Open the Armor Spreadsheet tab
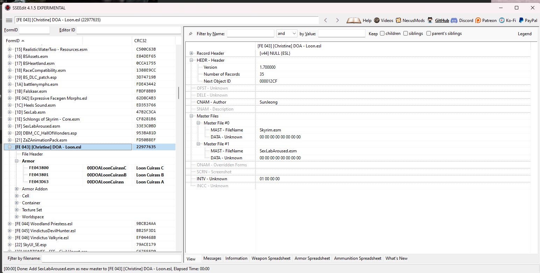The height and width of the screenshot is (273, 540). pyautogui.click(x=312, y=258)
